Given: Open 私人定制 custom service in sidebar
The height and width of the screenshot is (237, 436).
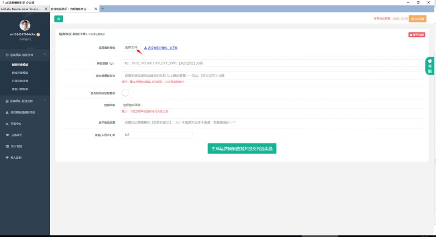Looking at the screenshot, I should [x=16, y=157].
